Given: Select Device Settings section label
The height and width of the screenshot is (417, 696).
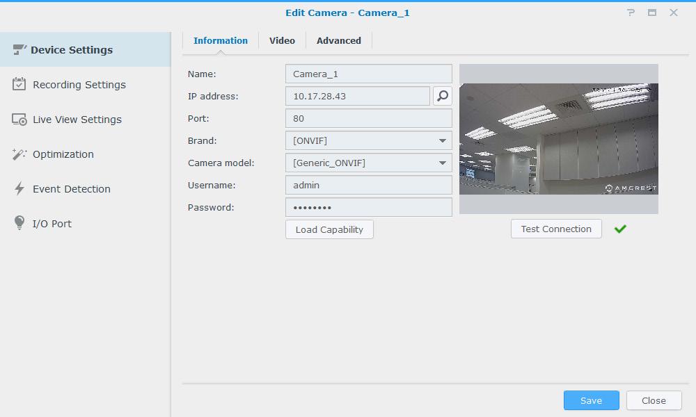Looking at the screenshot, I should point(72,50).
